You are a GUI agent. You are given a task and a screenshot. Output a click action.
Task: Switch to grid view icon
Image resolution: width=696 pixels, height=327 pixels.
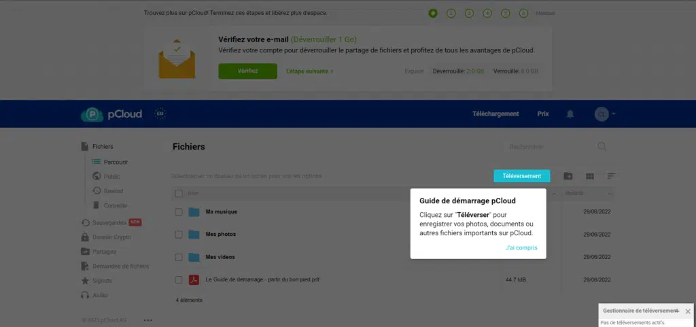tap(589, 176)
